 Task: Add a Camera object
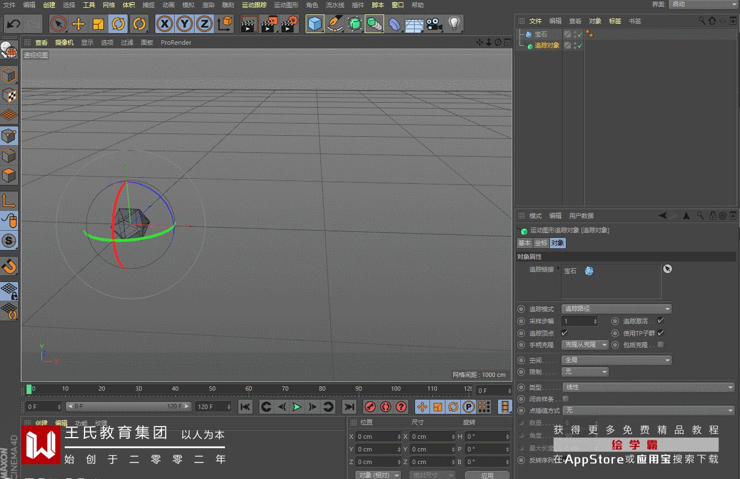[434, 24]
